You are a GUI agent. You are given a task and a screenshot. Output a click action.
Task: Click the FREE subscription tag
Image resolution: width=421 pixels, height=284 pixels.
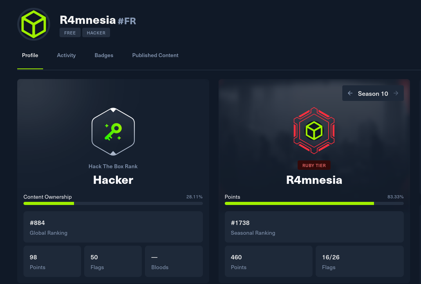click(70, 33)
